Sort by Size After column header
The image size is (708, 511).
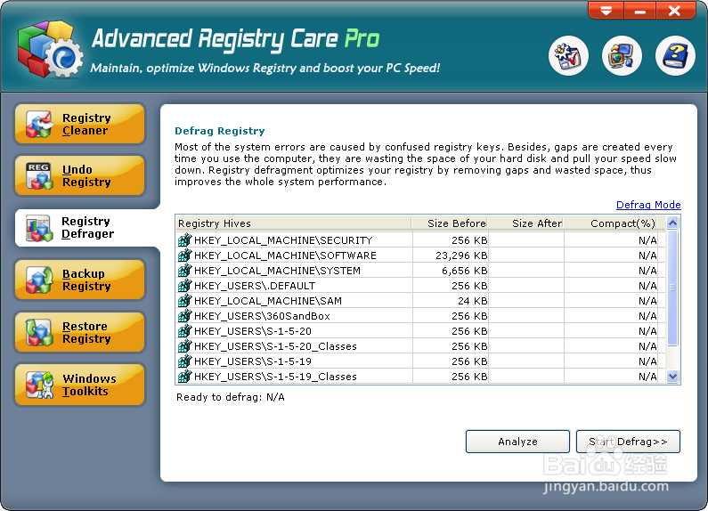(525, 223)
